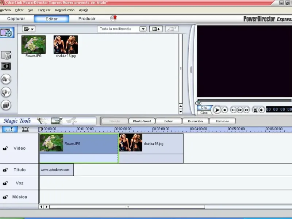Click the preview seek slider handle
292x219 pixels.
click(x=198, y=102)
